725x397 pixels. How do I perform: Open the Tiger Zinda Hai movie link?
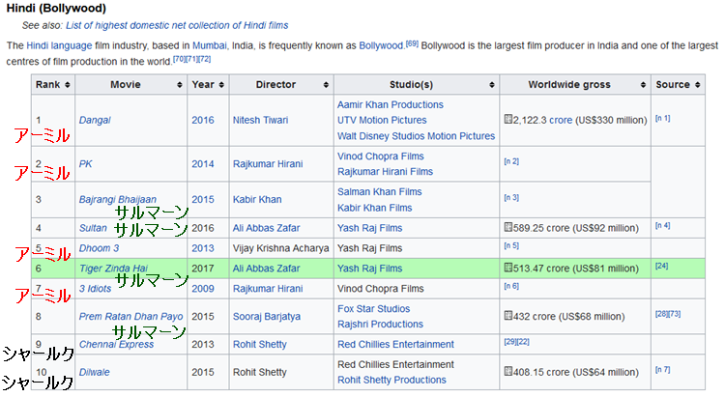pyautogui.click(x=113, y=269)
